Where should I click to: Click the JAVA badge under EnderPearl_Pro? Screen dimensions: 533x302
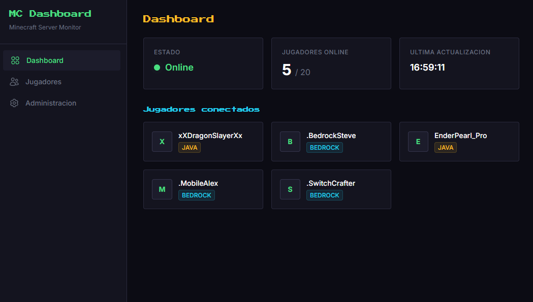coord(446,147)
